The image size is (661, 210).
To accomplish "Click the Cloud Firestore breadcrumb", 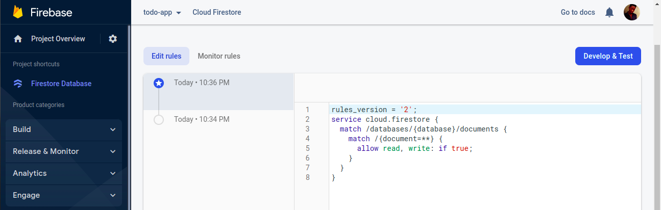I will tap(217, 12).
